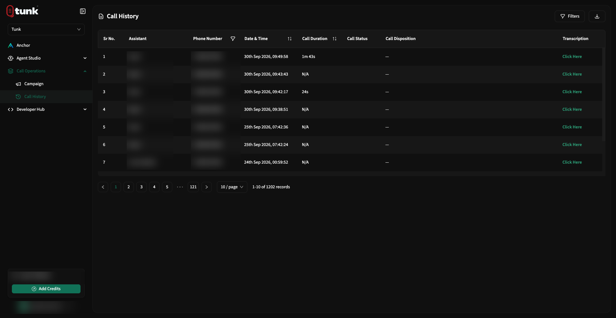
Task: Go to page 121
Action: pyautogui.click(x=193, y=187)
